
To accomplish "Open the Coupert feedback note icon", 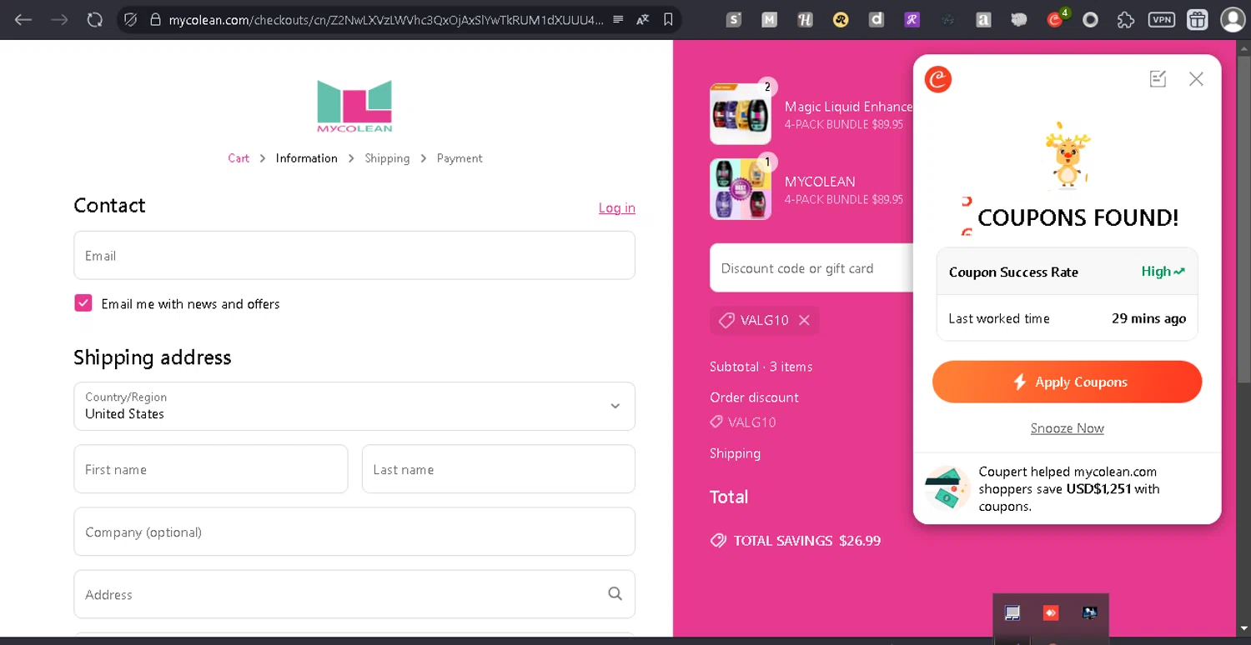I will coord(1158,79).
